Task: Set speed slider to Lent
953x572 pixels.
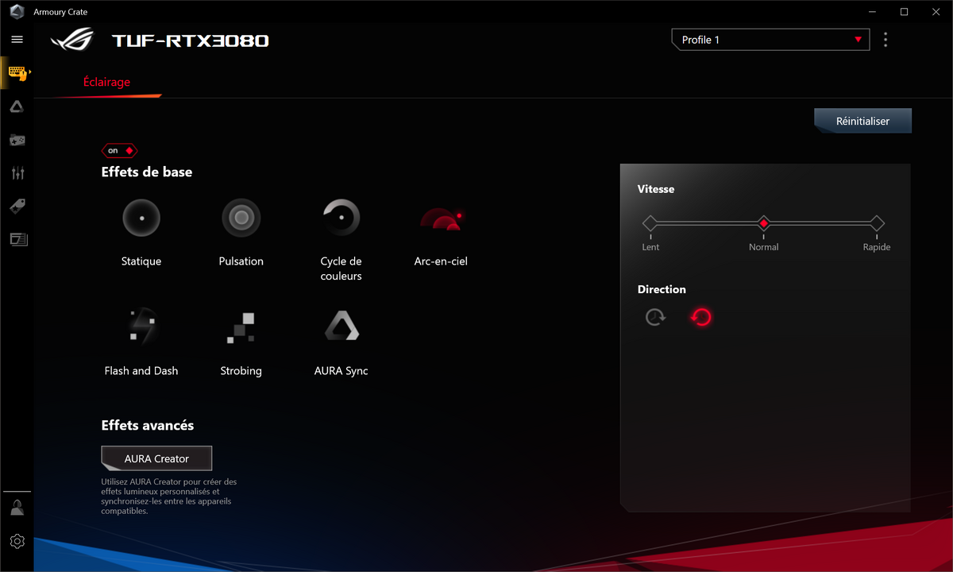Action: pyautogui.click(x=650, y=224)
